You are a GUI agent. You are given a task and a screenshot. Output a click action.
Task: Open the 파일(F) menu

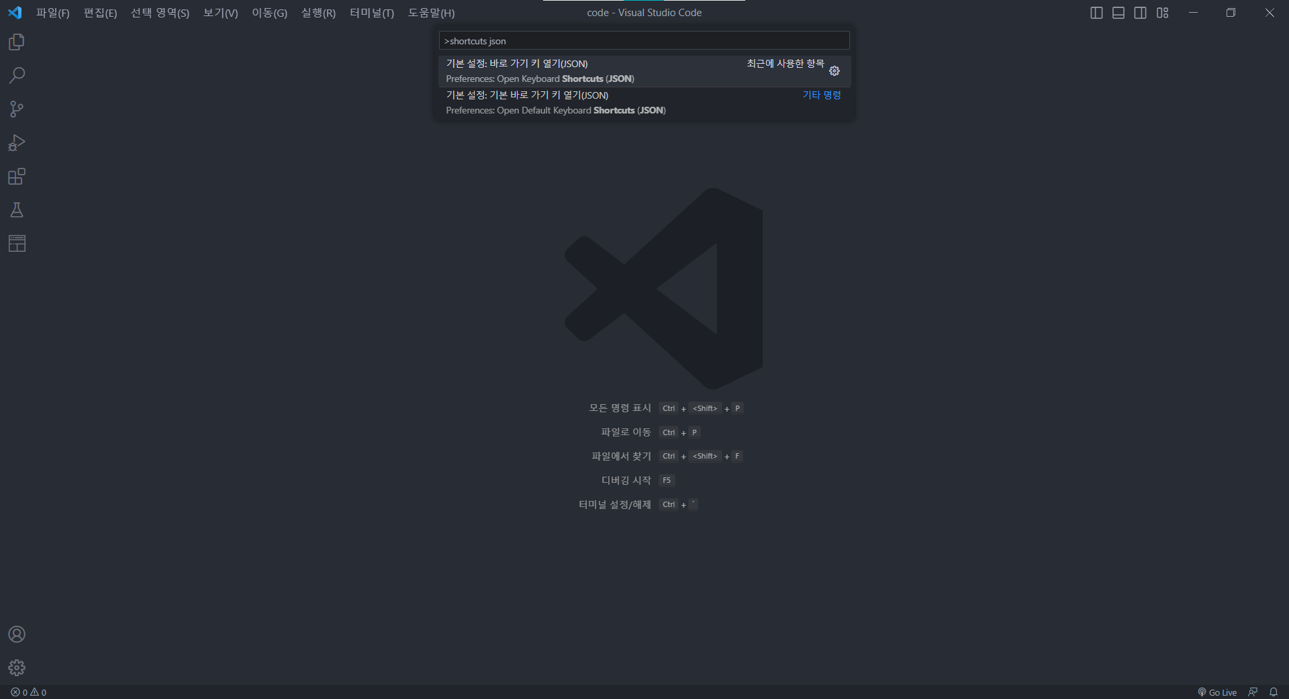coord(53,13)
